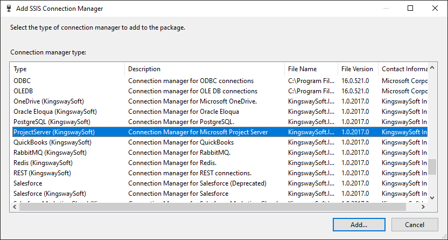Click 'Connection Manager for Microsoft OneDrive.' description

tap(193, 101)
